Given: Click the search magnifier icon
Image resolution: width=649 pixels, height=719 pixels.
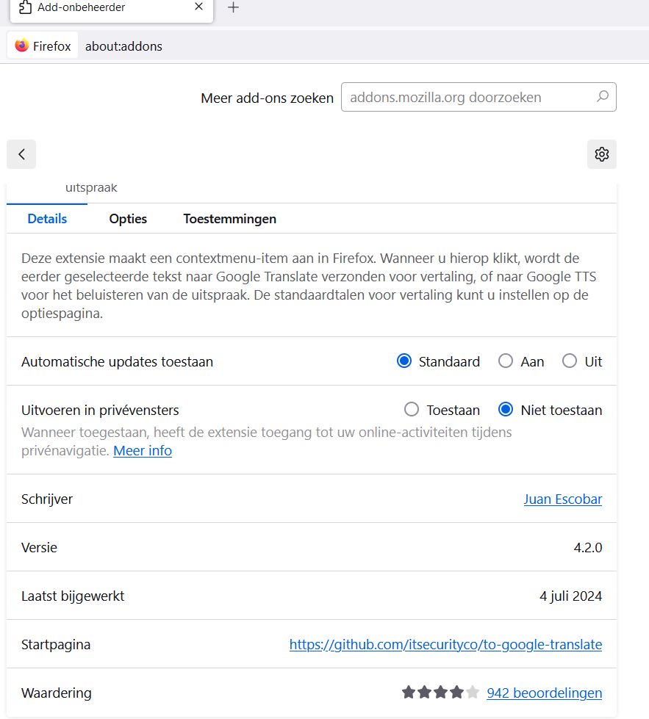Looking at the screenshot, I should point(603,96).
